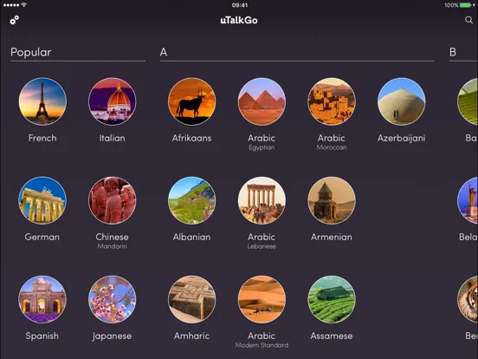The height and width of the screenshot is (359, 478).
Task: Select the Albanian green hillside icon
Action: (x=191, y=200)
